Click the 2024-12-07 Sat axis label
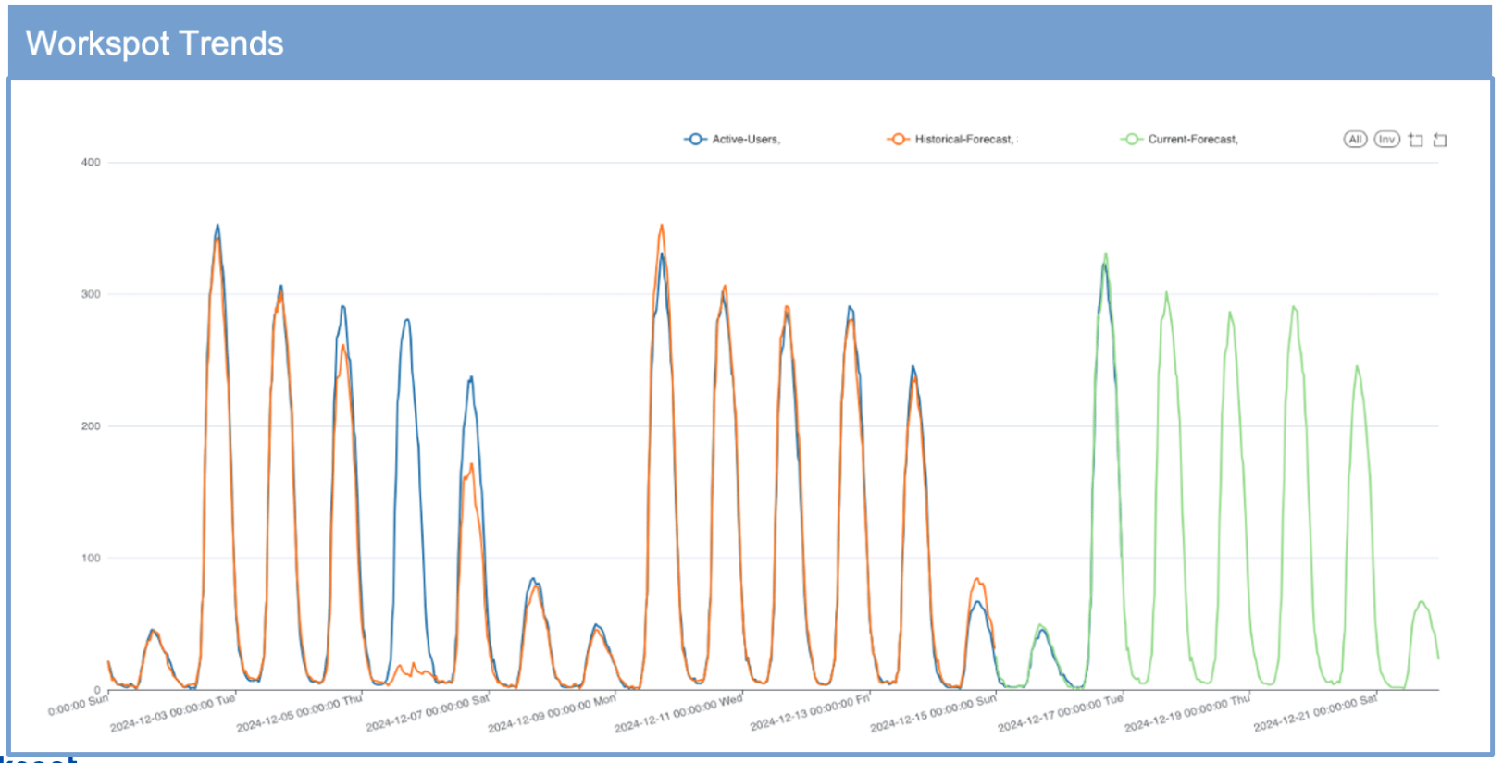Viewport: 1503px width, 763px height. point(428,713)
